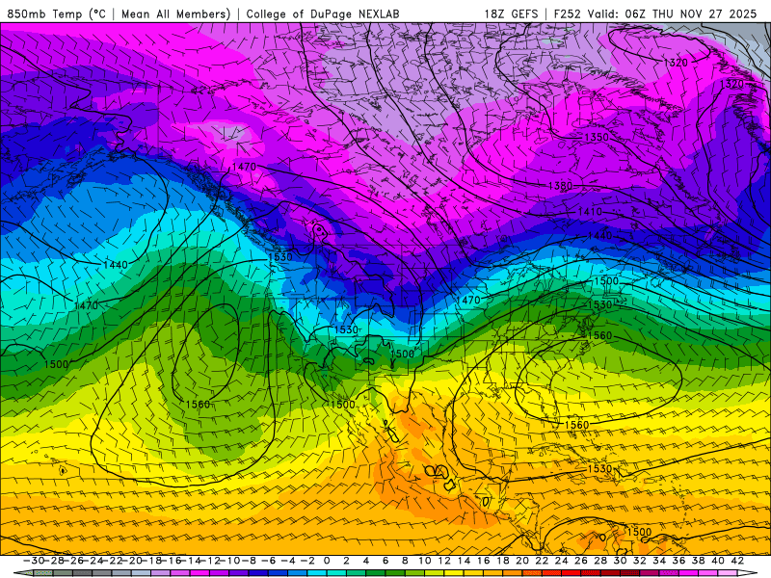
Task: Click the 'Valid: 06Z THU NOV 27 2025' text
Action: (x=671, y=13)
